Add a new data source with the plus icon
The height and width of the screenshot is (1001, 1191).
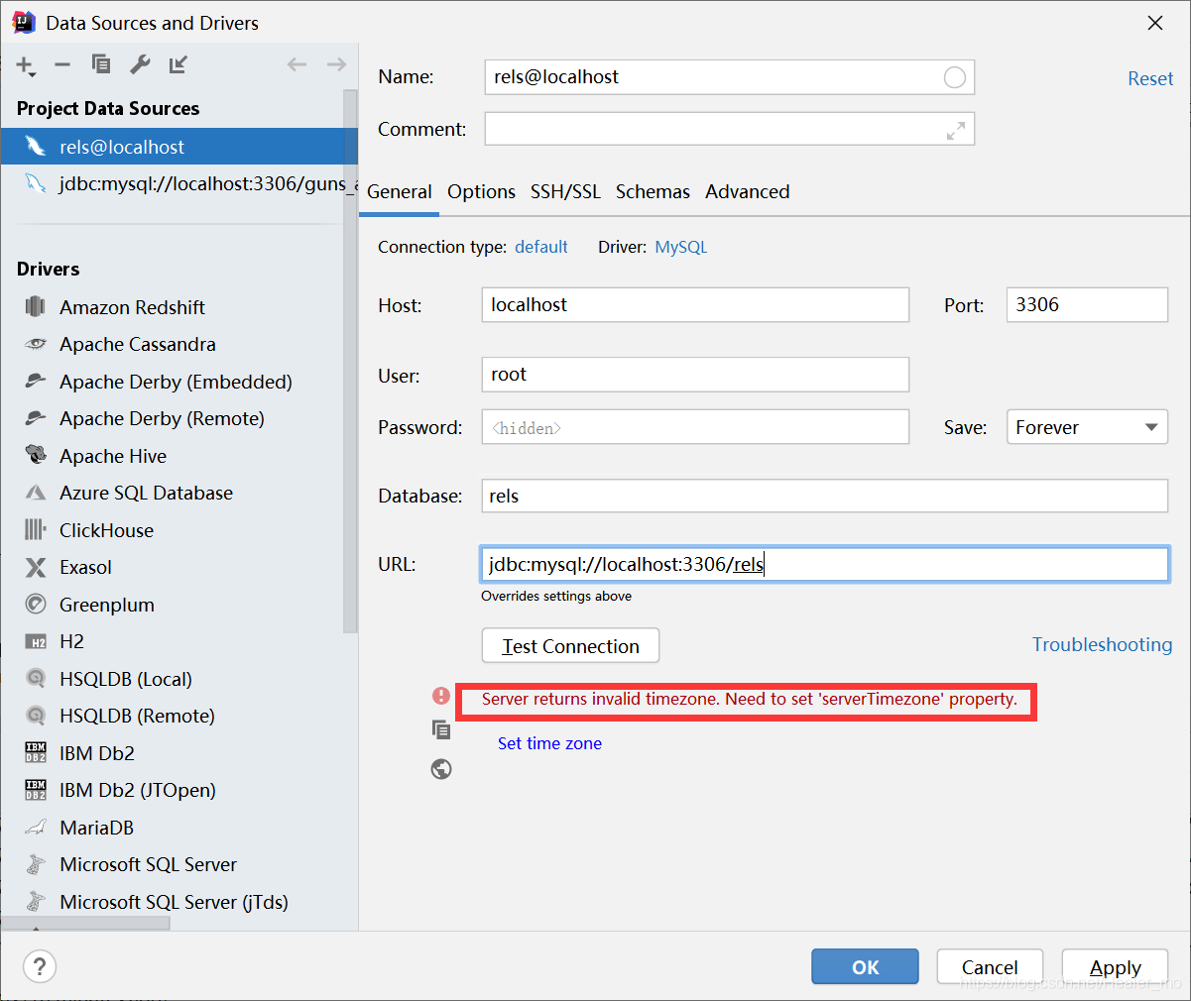click(x=22, y=64)
